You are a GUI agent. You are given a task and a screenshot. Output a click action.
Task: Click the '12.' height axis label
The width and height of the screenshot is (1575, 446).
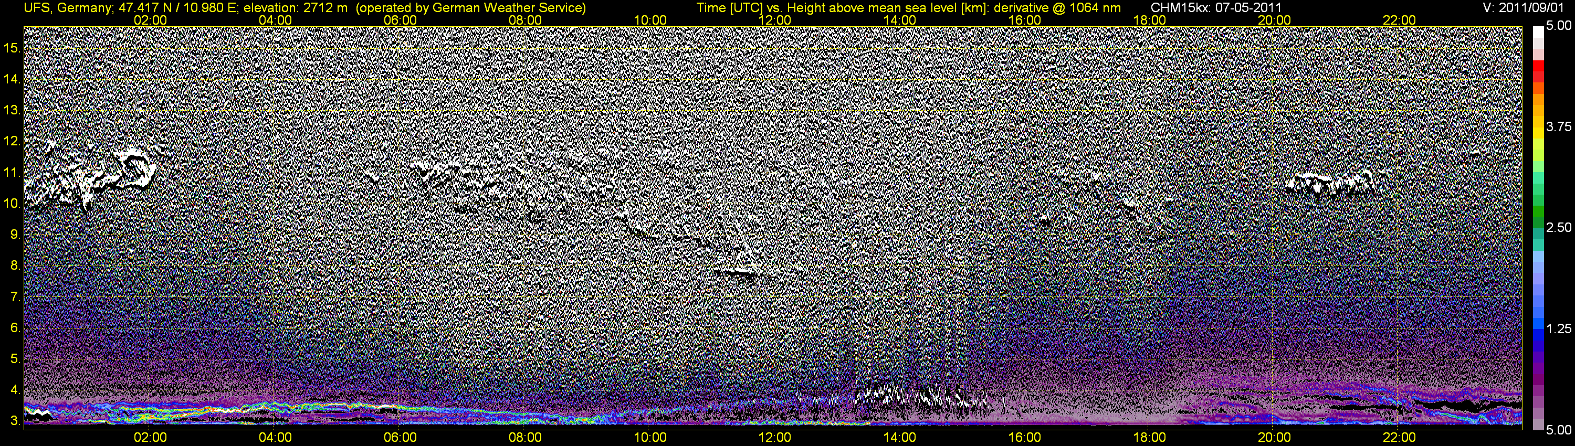tap(12, 141)
